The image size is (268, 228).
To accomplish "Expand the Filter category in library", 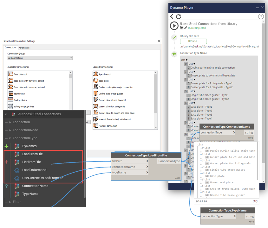I will pos(10,202).
